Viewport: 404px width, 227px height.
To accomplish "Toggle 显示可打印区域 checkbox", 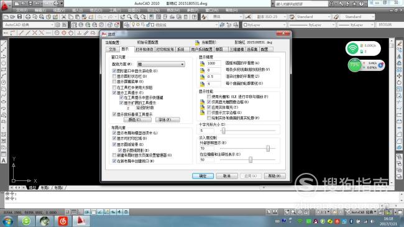I will [x=114, y=138].
